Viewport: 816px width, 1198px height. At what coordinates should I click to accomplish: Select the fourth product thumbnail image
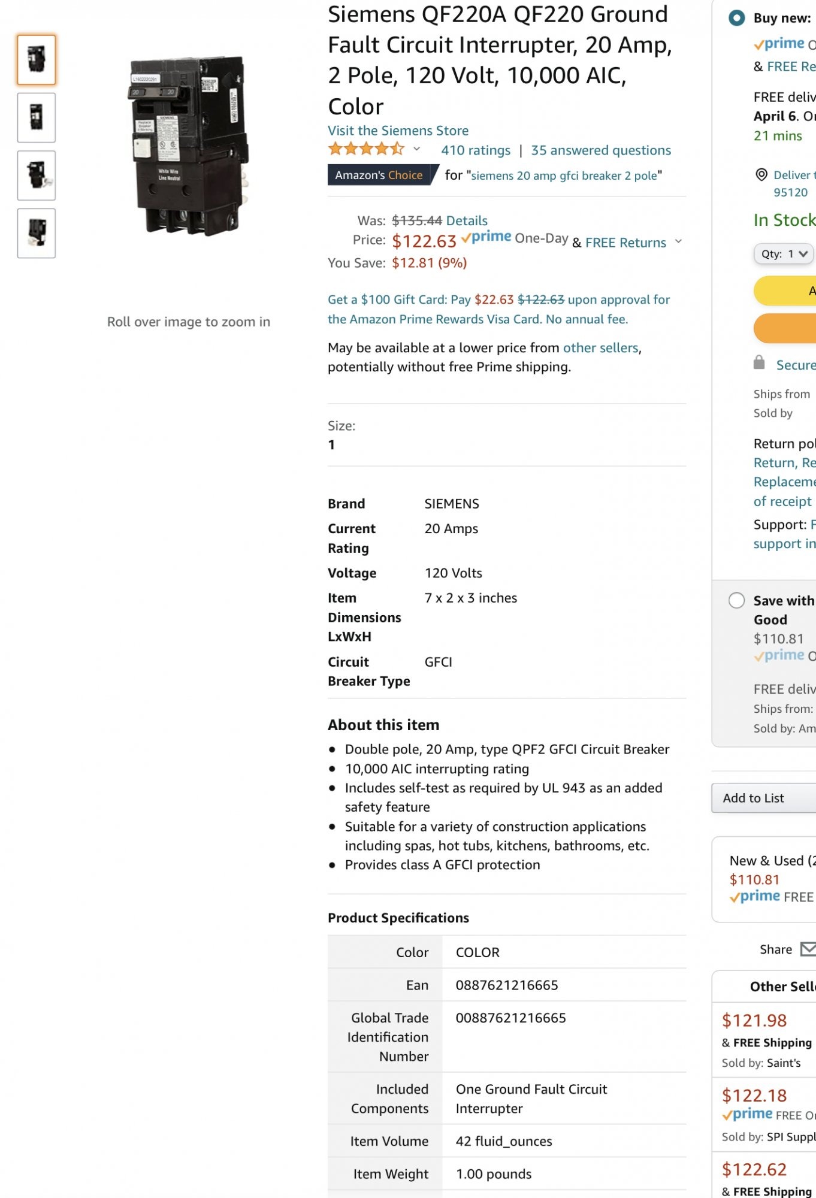[37, 234]
